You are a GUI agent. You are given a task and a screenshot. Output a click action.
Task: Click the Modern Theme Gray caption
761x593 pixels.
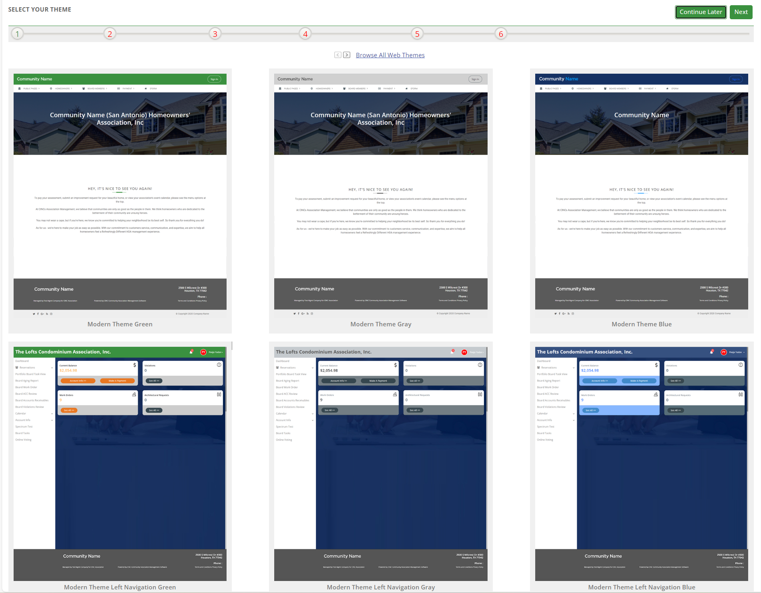point(381,324)
